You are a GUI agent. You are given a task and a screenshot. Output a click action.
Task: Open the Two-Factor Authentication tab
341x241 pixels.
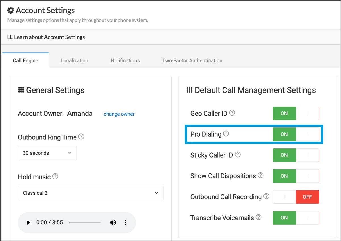coord(192,60)
